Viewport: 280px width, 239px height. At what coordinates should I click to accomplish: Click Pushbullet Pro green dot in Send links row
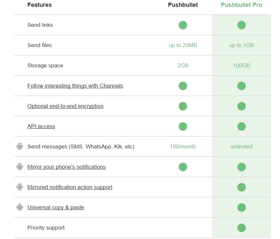point(242,25)
